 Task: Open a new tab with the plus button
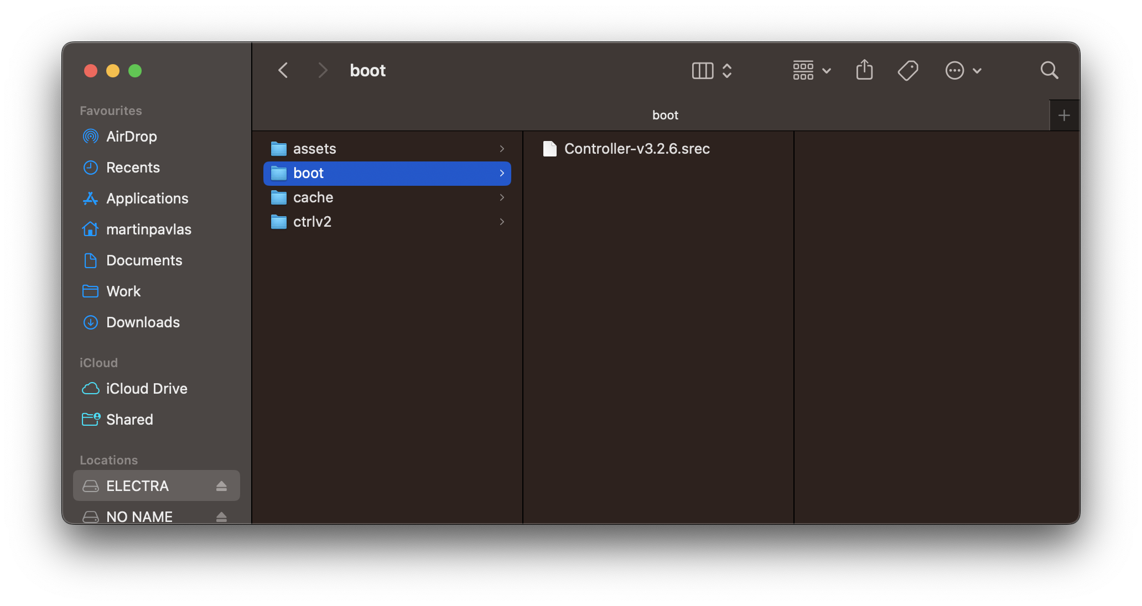pyautogui.click(x=1064, y=115)
